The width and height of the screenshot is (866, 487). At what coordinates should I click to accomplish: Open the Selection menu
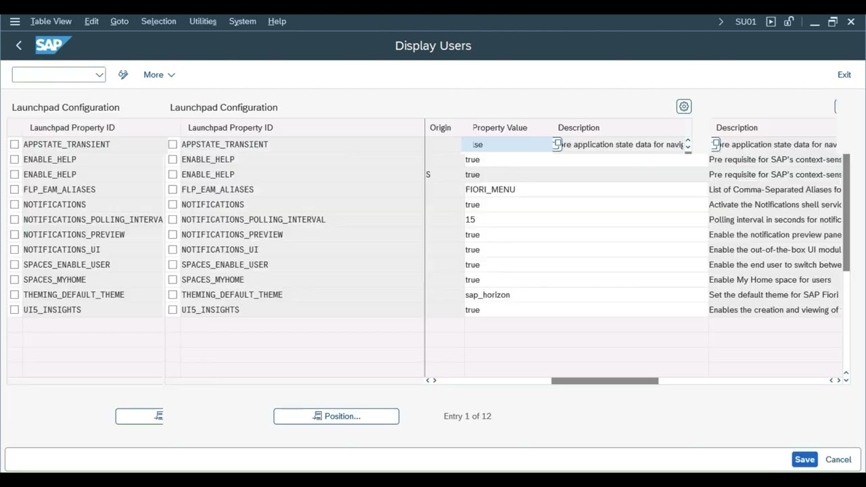[x=158, y=22]
